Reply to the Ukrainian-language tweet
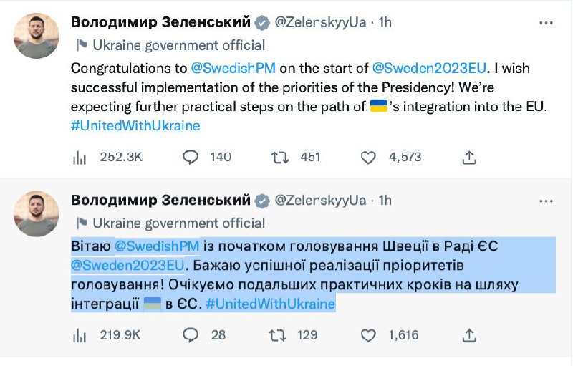 coord(191,334)
